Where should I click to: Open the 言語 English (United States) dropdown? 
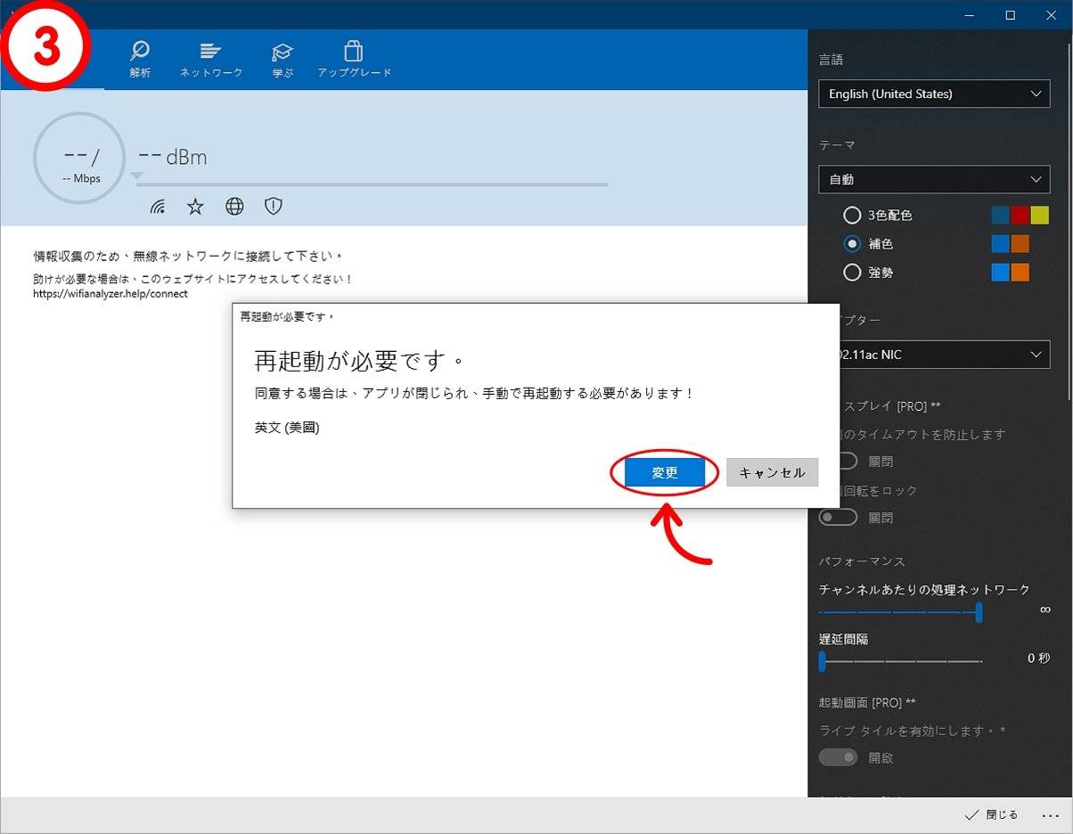(934, 94)
